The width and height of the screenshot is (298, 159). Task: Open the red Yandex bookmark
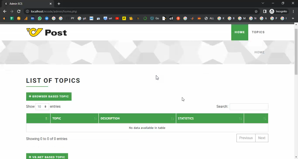[x=178, y=18]
